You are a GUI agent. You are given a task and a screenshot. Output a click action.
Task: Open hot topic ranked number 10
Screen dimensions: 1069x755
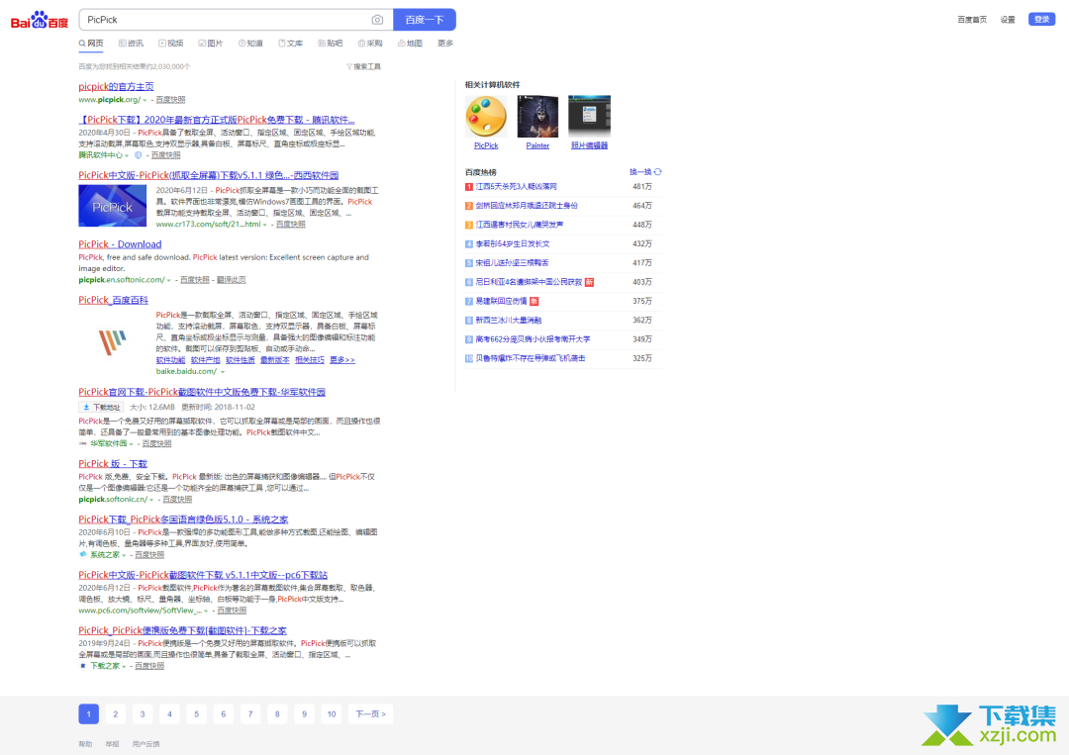click(x=531, y=358)
